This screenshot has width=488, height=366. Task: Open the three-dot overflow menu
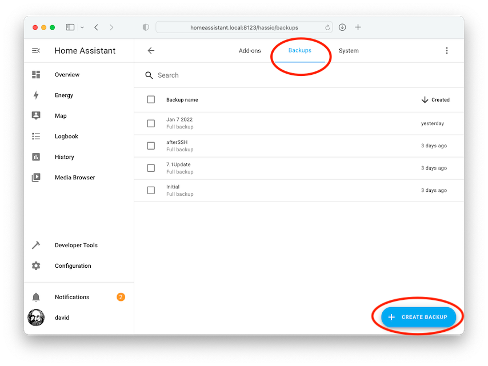click(x=447, y=51)
